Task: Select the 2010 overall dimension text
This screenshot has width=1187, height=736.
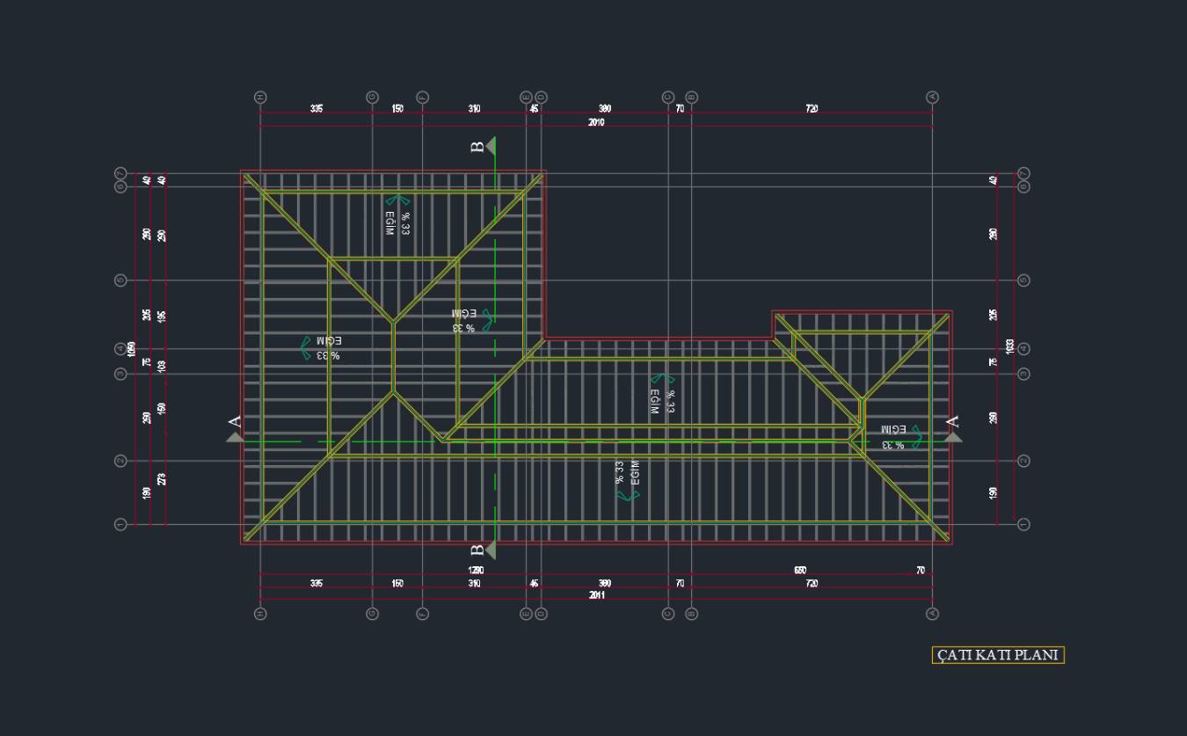Action: [596, 122]
